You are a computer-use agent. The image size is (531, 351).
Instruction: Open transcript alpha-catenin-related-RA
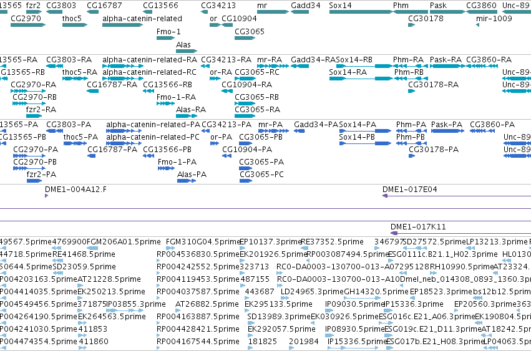150,60
